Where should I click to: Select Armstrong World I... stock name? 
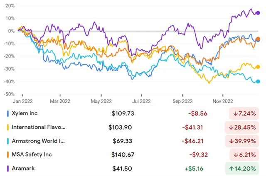[38, 141]
